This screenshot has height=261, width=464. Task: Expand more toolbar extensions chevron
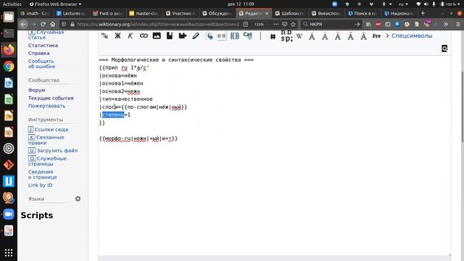pos(446,24)
